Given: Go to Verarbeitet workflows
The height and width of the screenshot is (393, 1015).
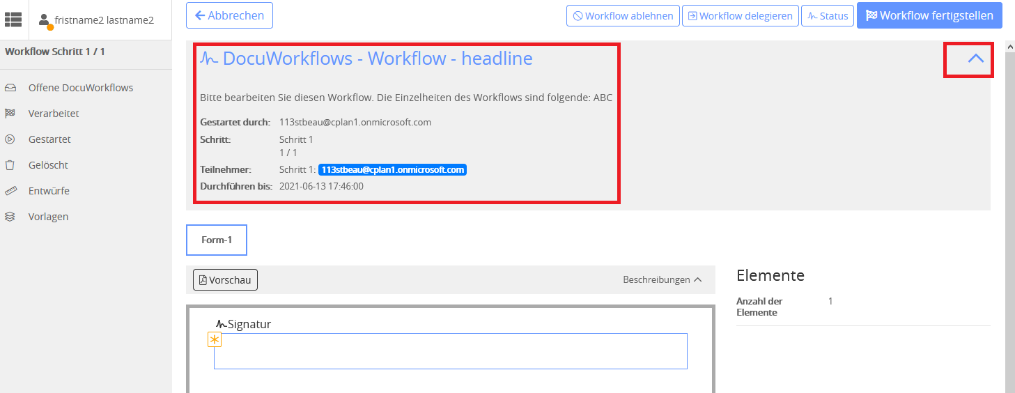Looking at the screenshot, I should [x=54, y=114].
